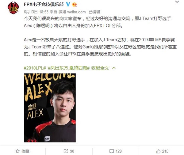The image size is (184, 155).
Task: Collapse full text with 收起全文
Action: (100, 68)
